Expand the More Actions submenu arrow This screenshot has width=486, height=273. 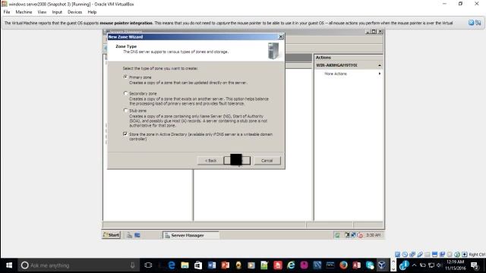point(380,74)
